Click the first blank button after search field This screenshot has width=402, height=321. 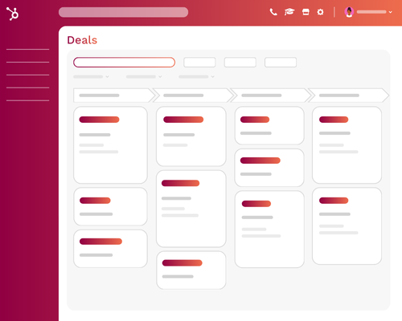click(x=199, y=62)
